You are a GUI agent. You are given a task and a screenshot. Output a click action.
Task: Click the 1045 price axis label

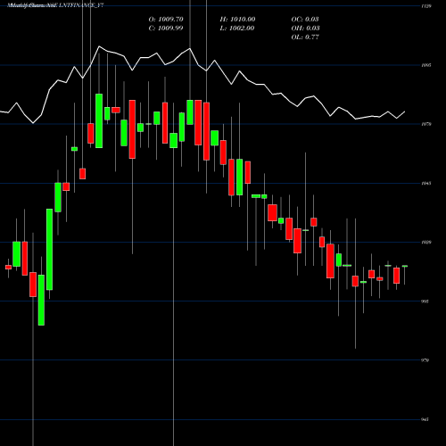coord(426,183)
